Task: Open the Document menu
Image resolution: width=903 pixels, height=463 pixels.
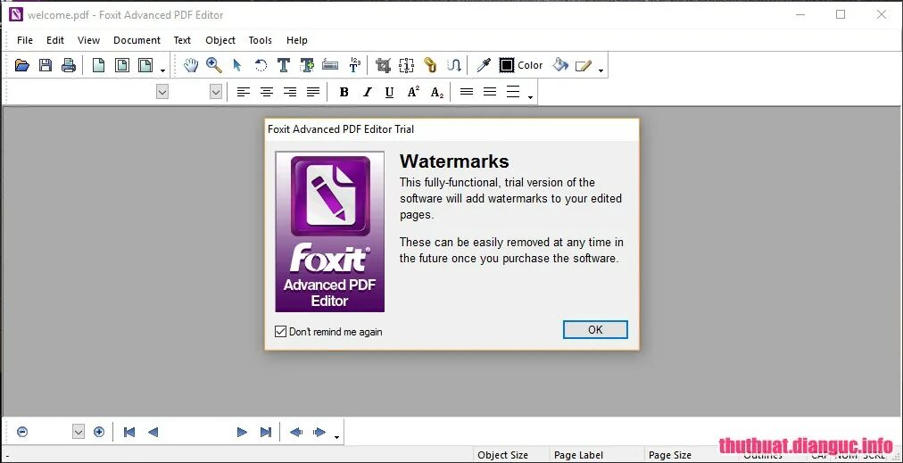Action: (x=137, y=40)
